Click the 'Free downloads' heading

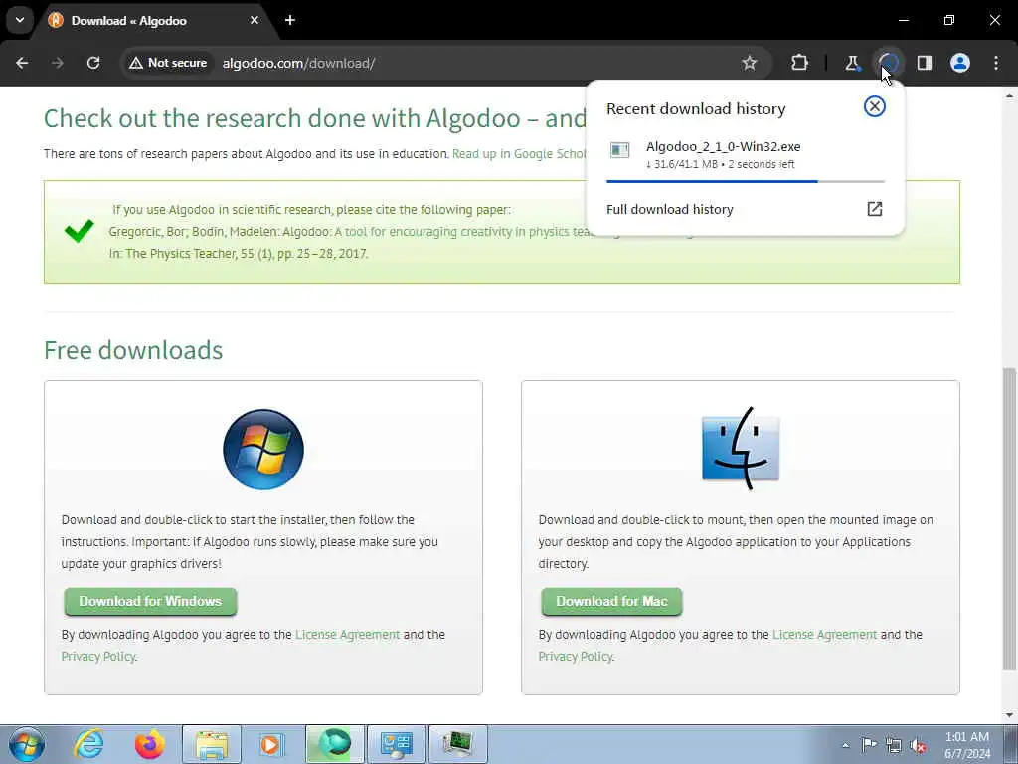point(133,350)
